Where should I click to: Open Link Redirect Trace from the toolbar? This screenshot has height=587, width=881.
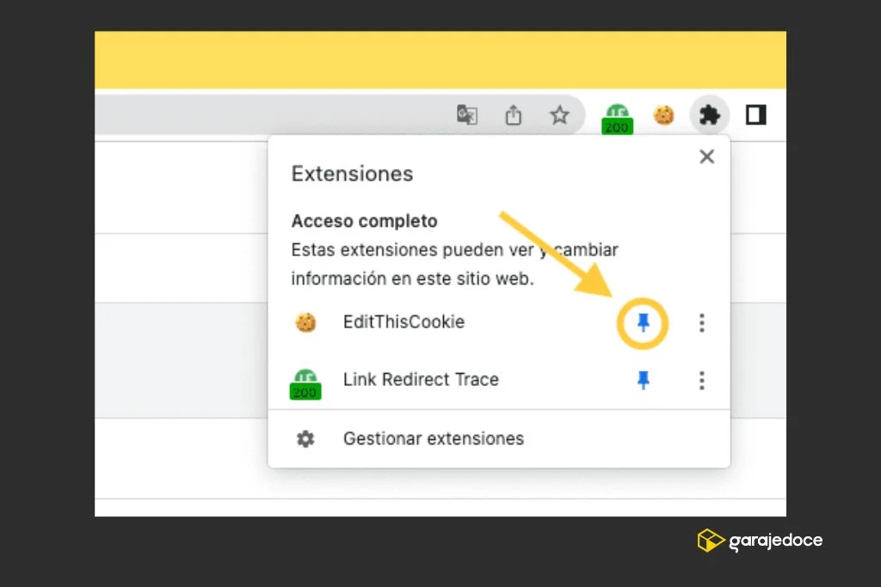coord(617,119)
